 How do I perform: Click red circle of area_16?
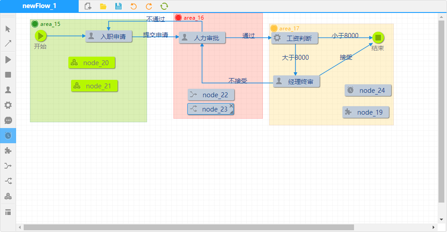178,18
